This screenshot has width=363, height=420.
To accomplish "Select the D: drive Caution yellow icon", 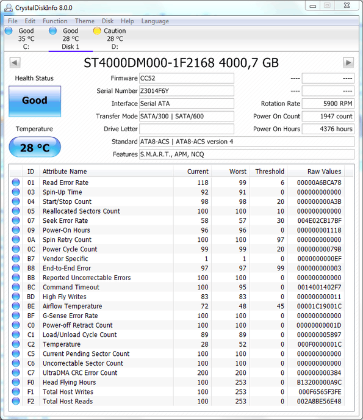I will (x=97, y=31).
